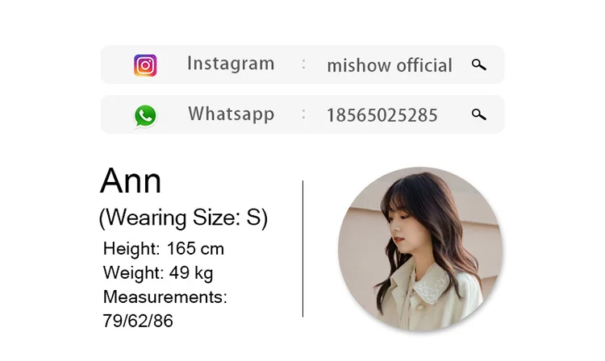The image size is (605, 361).
Task: Select the Instagram label text
Action: pyautogui.click(x=231, y=64)
